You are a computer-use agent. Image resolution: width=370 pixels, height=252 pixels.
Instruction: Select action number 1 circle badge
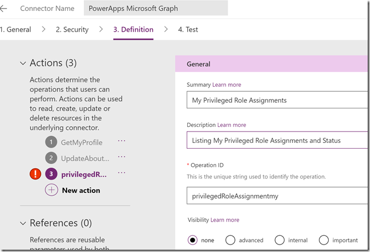tap(51, 142)
